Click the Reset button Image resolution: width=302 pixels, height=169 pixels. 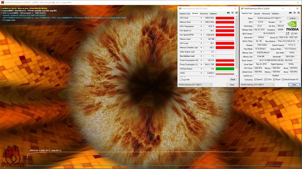(x=233, y=80)
